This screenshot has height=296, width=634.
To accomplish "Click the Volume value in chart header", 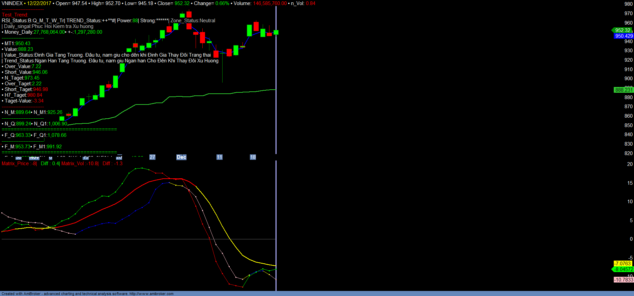I will coord(270,3).
